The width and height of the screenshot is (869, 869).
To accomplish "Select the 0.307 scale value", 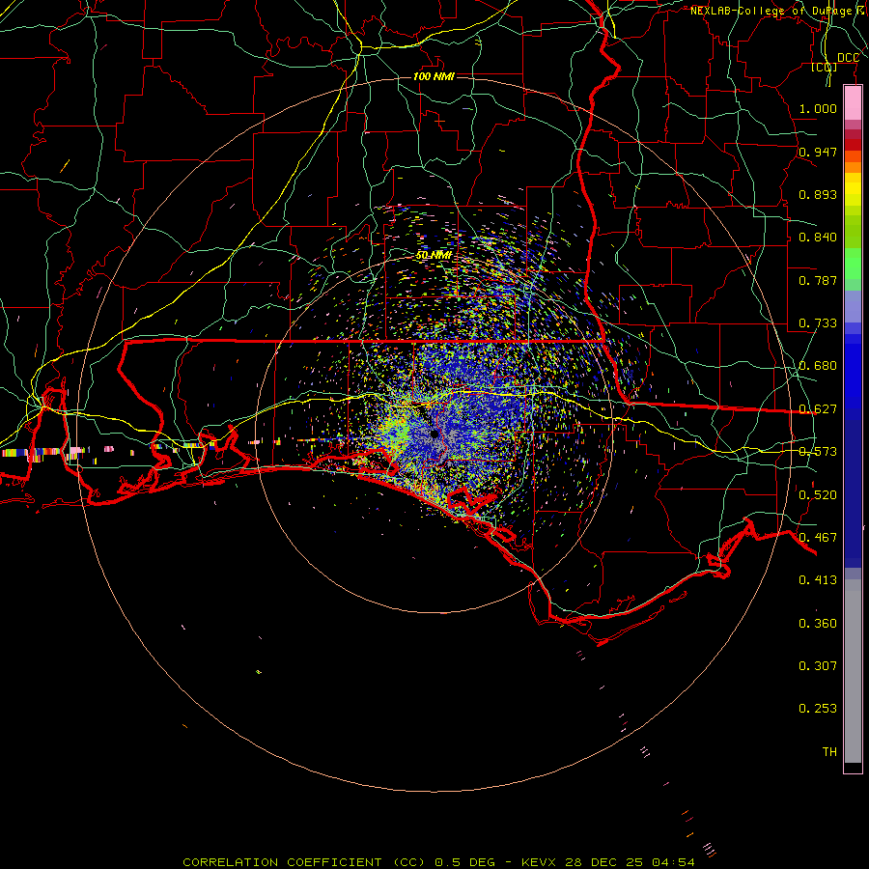I will tap(818, 665).
